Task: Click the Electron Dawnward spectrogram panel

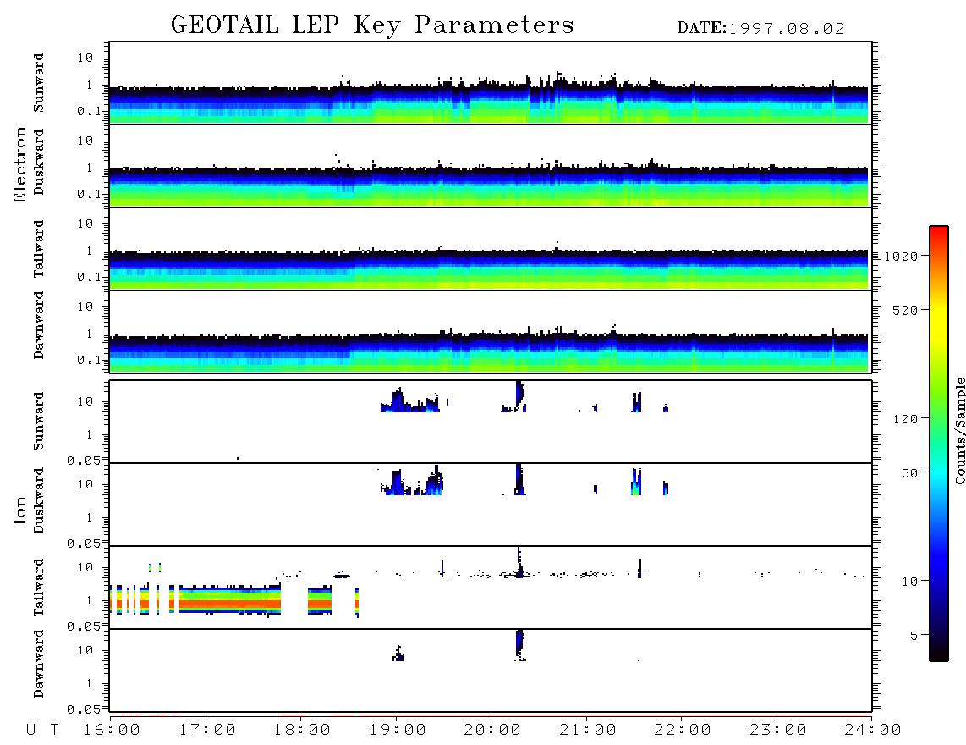Action: click(491, 331)
